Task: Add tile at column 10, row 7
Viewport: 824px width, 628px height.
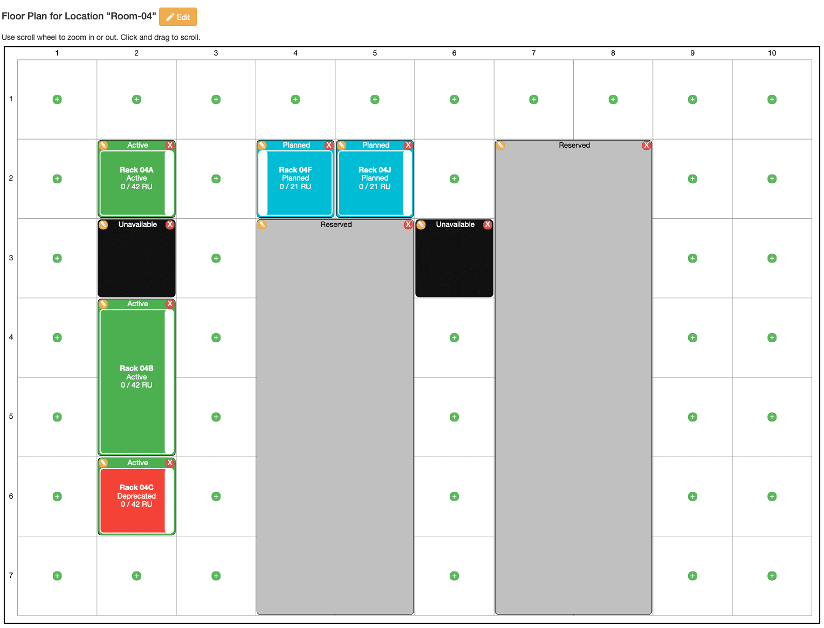Action: 772,576
